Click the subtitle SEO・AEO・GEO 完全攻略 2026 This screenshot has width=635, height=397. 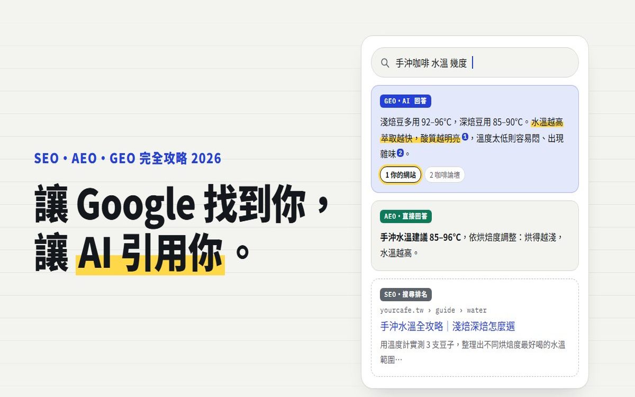128,158
